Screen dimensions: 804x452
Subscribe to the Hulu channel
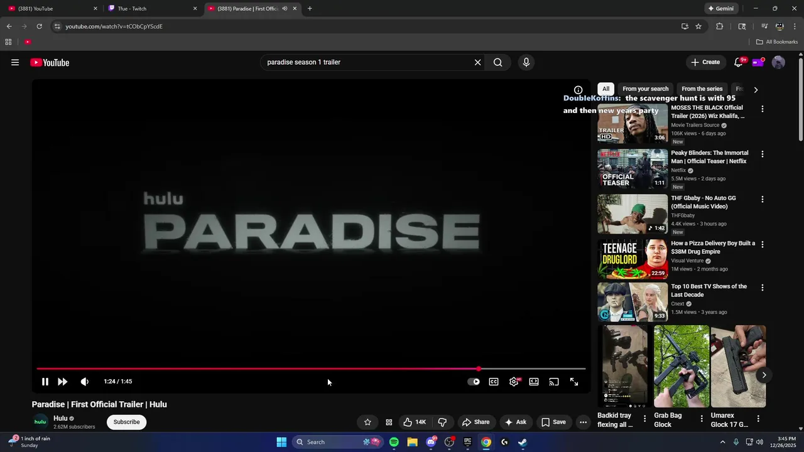point(126,422)
